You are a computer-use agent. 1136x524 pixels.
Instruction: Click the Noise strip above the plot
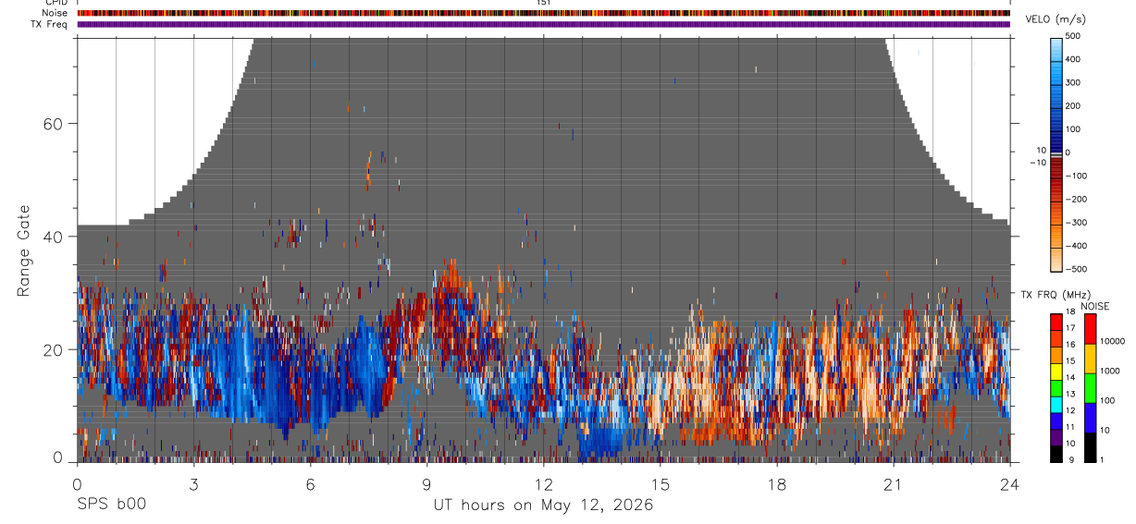click(543, 13)
